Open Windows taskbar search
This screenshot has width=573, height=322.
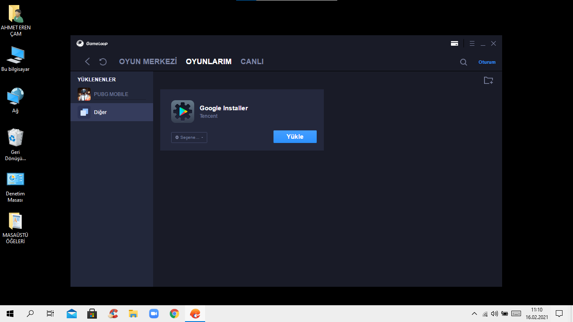(x=30, y=314)
